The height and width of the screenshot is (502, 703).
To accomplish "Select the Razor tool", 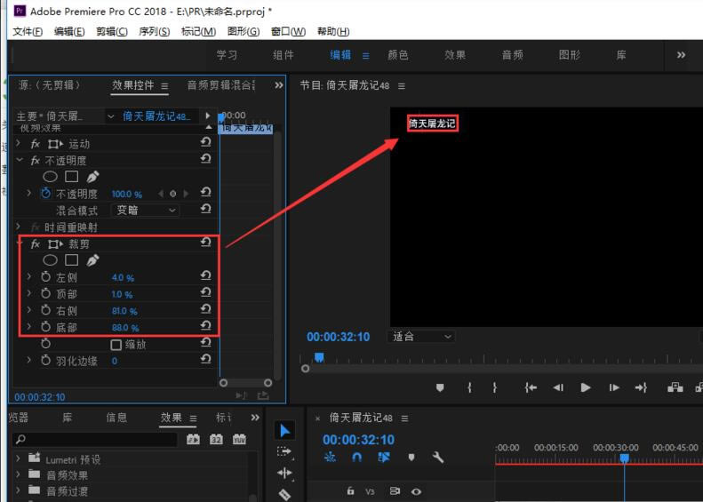I will [284, 494].
